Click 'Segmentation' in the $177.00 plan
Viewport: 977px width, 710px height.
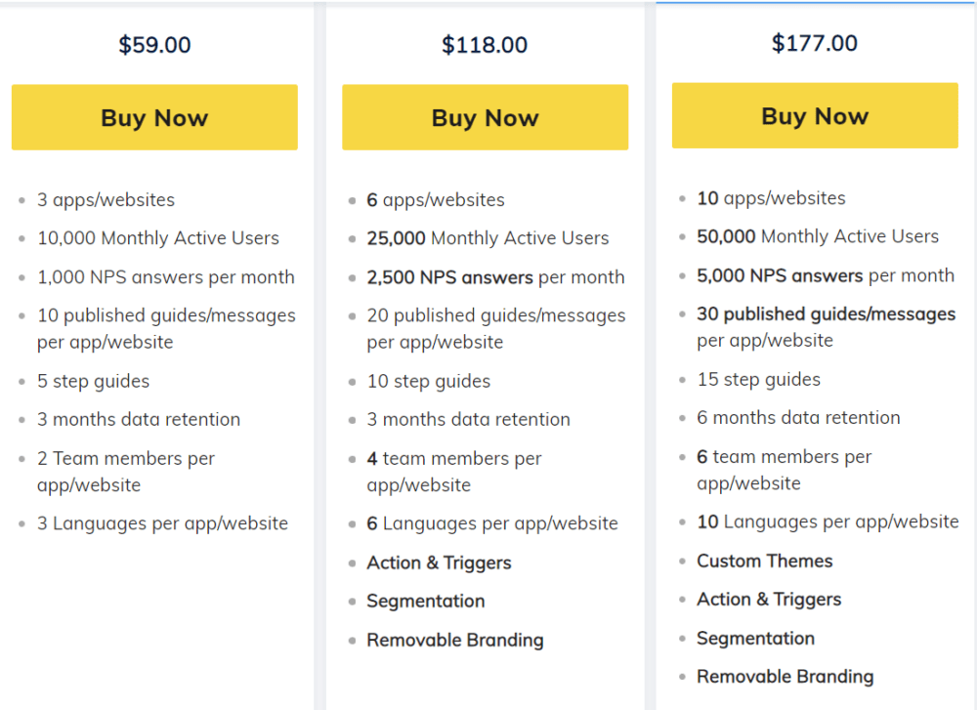pyautogui.click(x=755, y=639)
